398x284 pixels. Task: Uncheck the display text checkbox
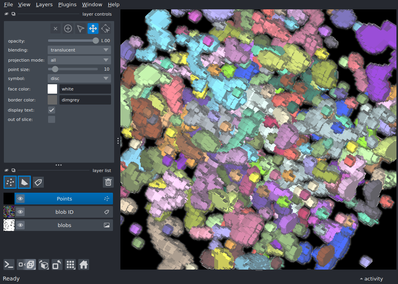coord(52,110)
